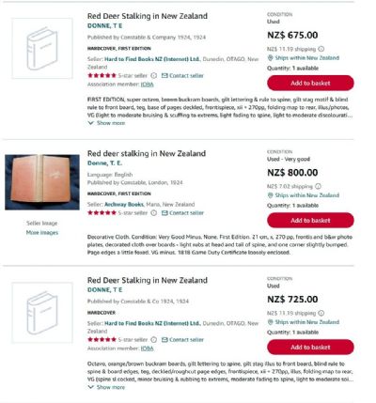Viewport: 376px width, 403px height.
Task: Click info icon beside NZ$ 725.00 listing's shipping
Action: (321, 313)
